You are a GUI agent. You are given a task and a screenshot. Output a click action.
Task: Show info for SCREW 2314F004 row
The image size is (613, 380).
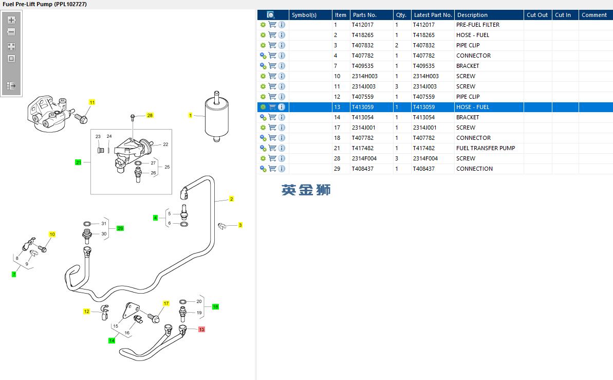pyautogui.click(x=282, y=158)
